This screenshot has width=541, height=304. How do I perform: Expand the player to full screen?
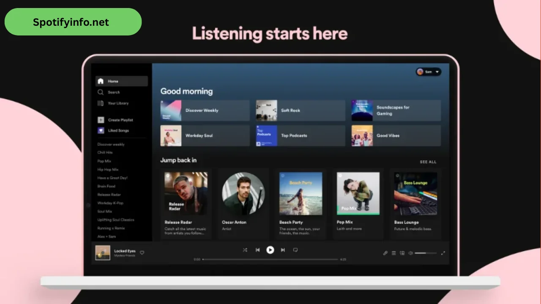coord(443,253)
